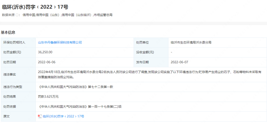Click the 处罚金额(元) label cell
The height and width of the screenshot is (123, 267).
18,52
